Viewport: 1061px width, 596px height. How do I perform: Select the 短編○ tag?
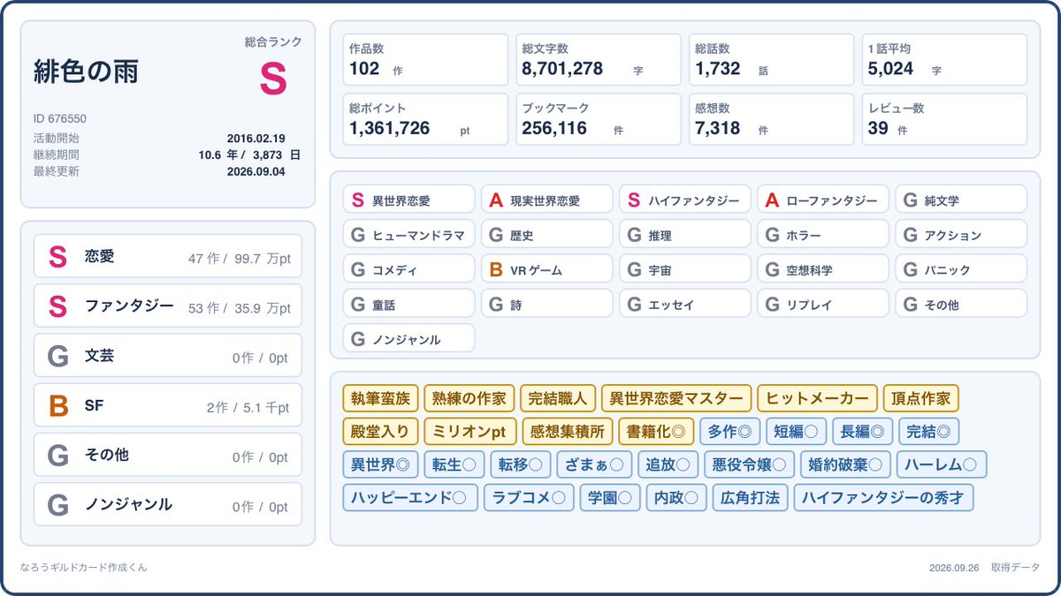796,432
